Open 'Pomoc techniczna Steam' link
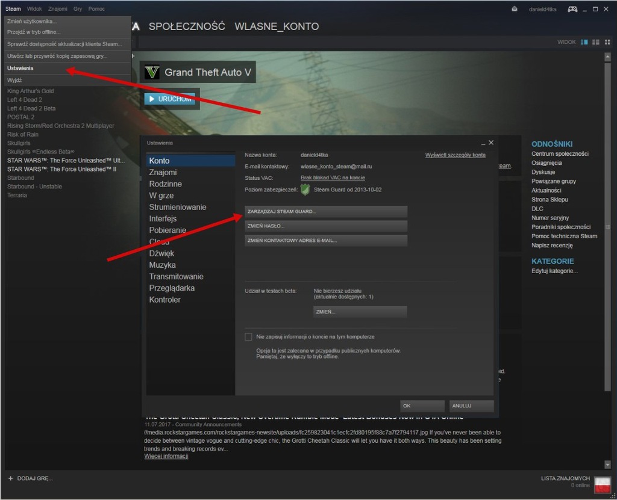 564,236
